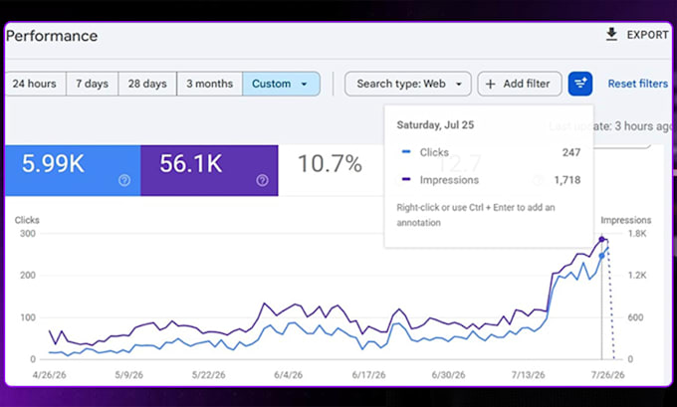Select the 7 days date range
Screen dimensions: 677x407
click(x=92, y=84)
